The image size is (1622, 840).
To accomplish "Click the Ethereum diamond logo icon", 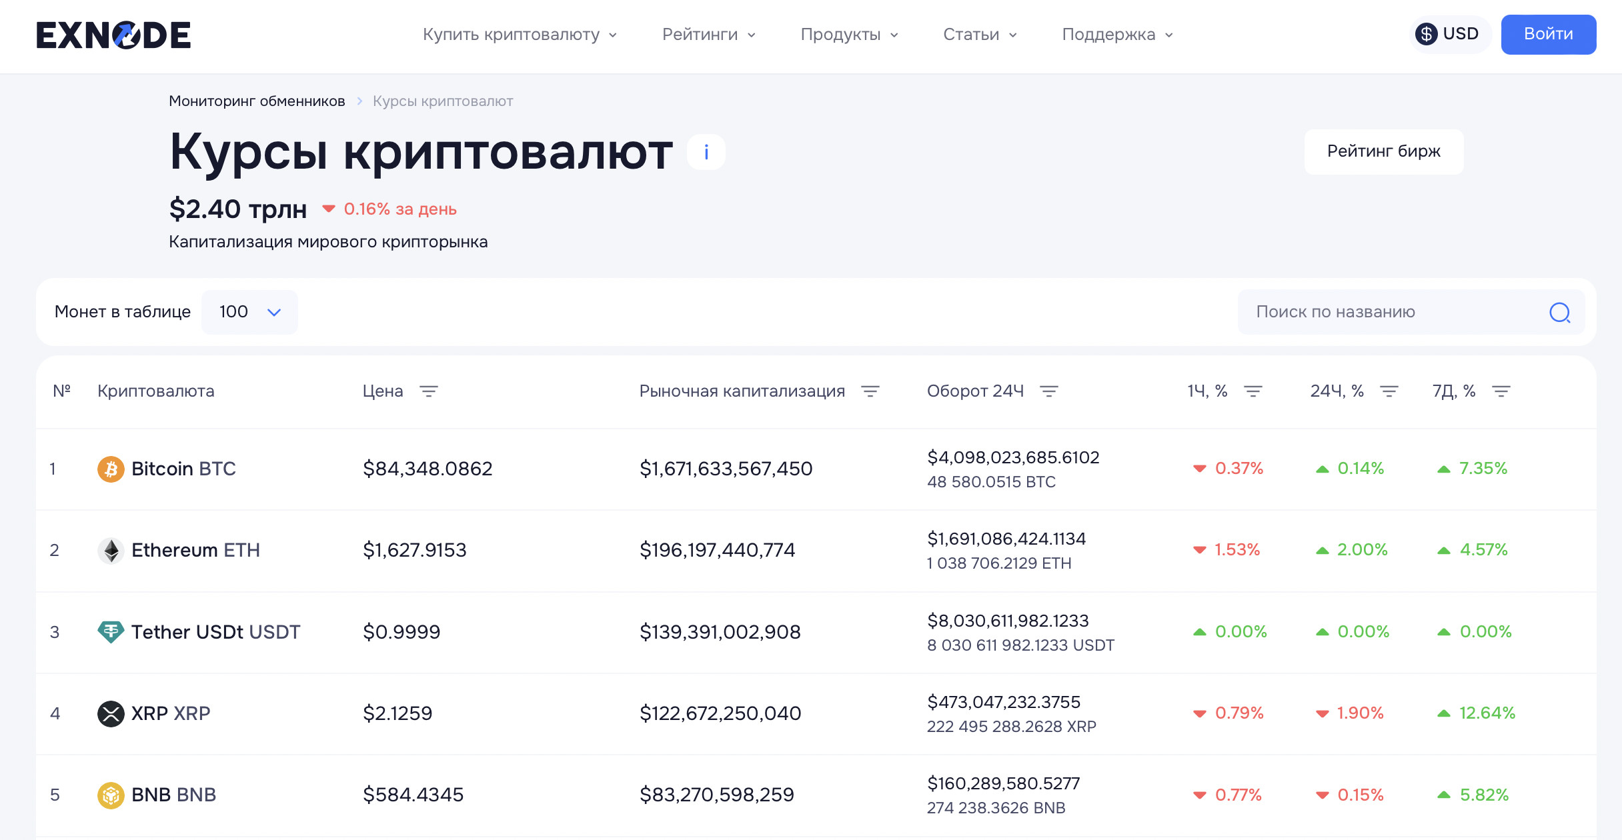I will 111,551.
